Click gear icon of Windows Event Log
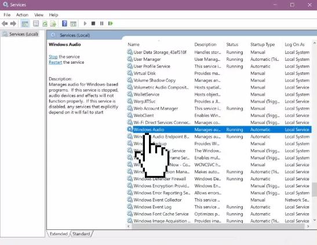 [130, 207]
